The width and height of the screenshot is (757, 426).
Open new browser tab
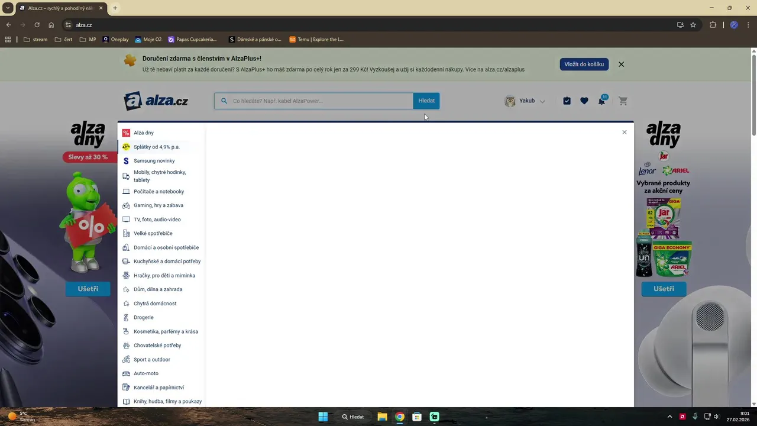tap(115, 8)
